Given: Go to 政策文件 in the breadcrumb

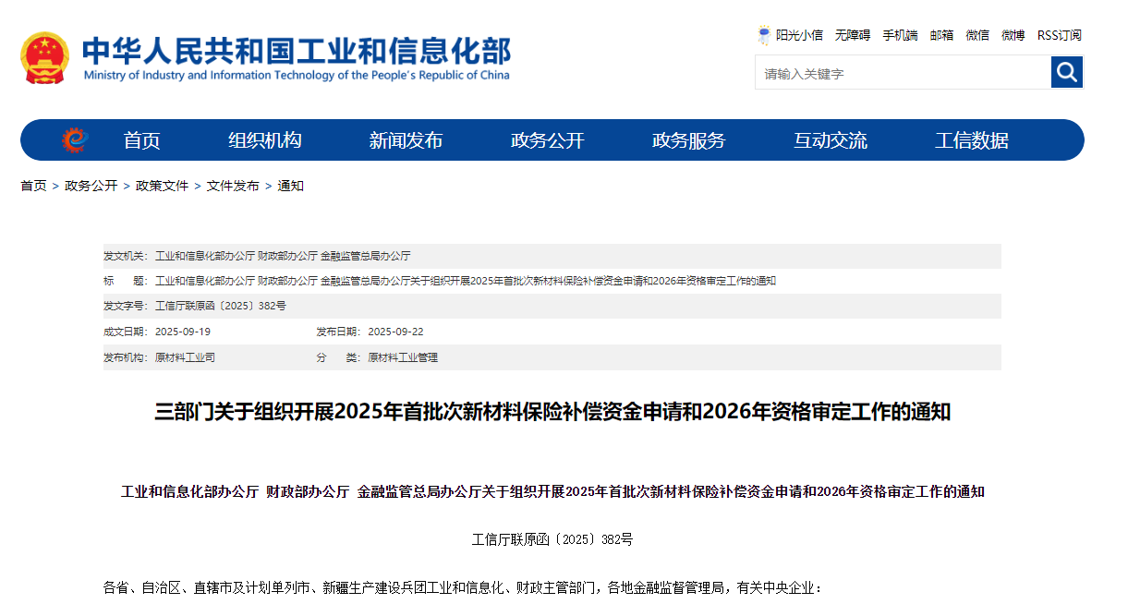Looking at the screenshot, I should pyautogui.click(x=162, y=186).
